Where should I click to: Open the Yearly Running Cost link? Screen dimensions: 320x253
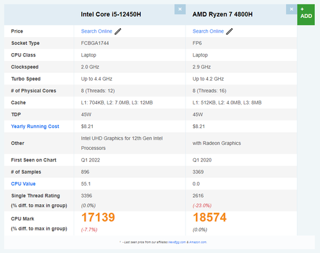point(35,126)
